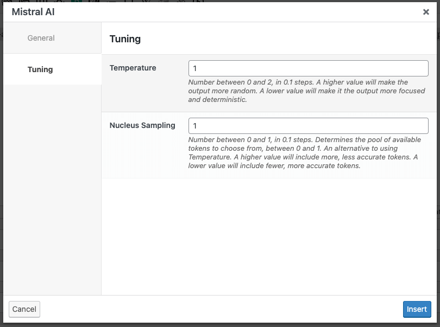This screenshot has width=440, height=327.
Task: Dismiss the dialog using Cancel
Action: [x=24, y=309]
